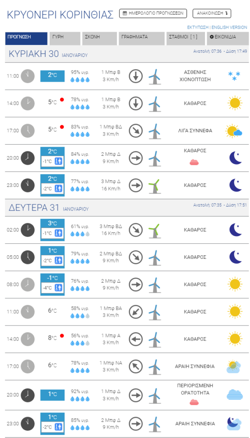Switch to the ΓΥΡΗ tab
This screenshot has width=250, height=438.
coord(65,38)
